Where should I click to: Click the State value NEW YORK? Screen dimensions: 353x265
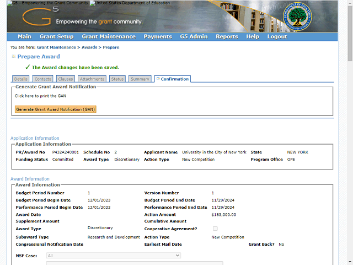click(x=298, y=152)
